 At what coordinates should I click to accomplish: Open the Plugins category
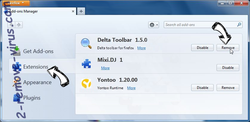tap(32, 98)
